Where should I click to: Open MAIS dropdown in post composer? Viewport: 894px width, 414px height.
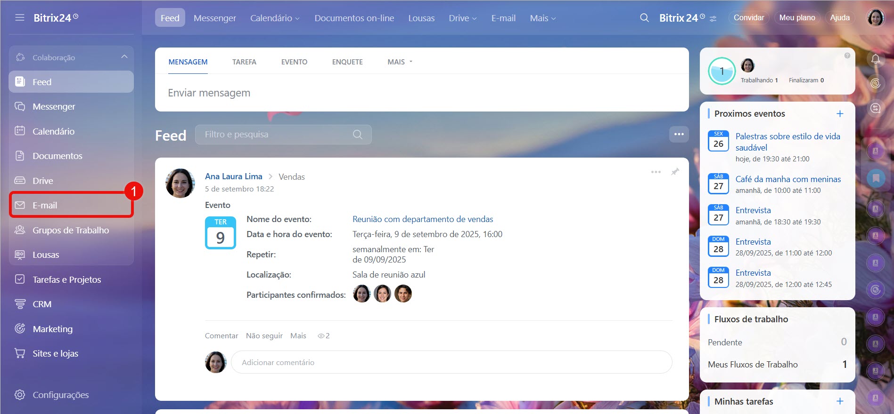pos(399,62)
